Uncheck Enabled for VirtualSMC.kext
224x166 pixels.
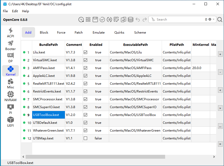(85, 60)
